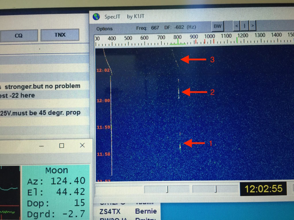Click the name Bernie in the list
This screenshot has height=220, width=294.
[146, 211]
